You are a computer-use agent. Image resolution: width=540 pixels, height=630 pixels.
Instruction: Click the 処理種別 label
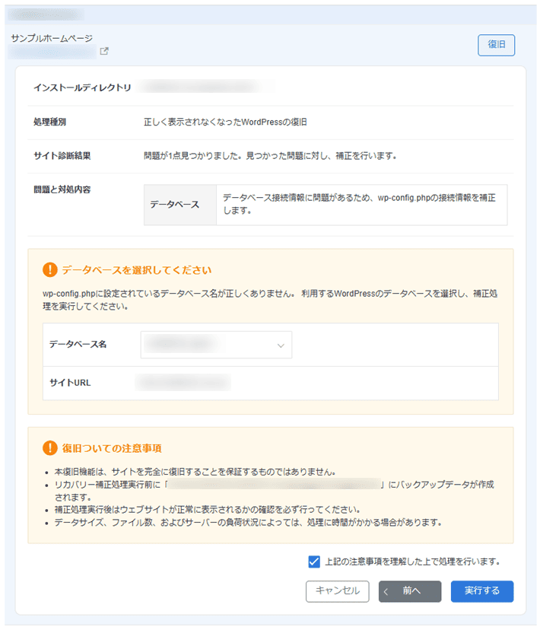click(49, 122)
